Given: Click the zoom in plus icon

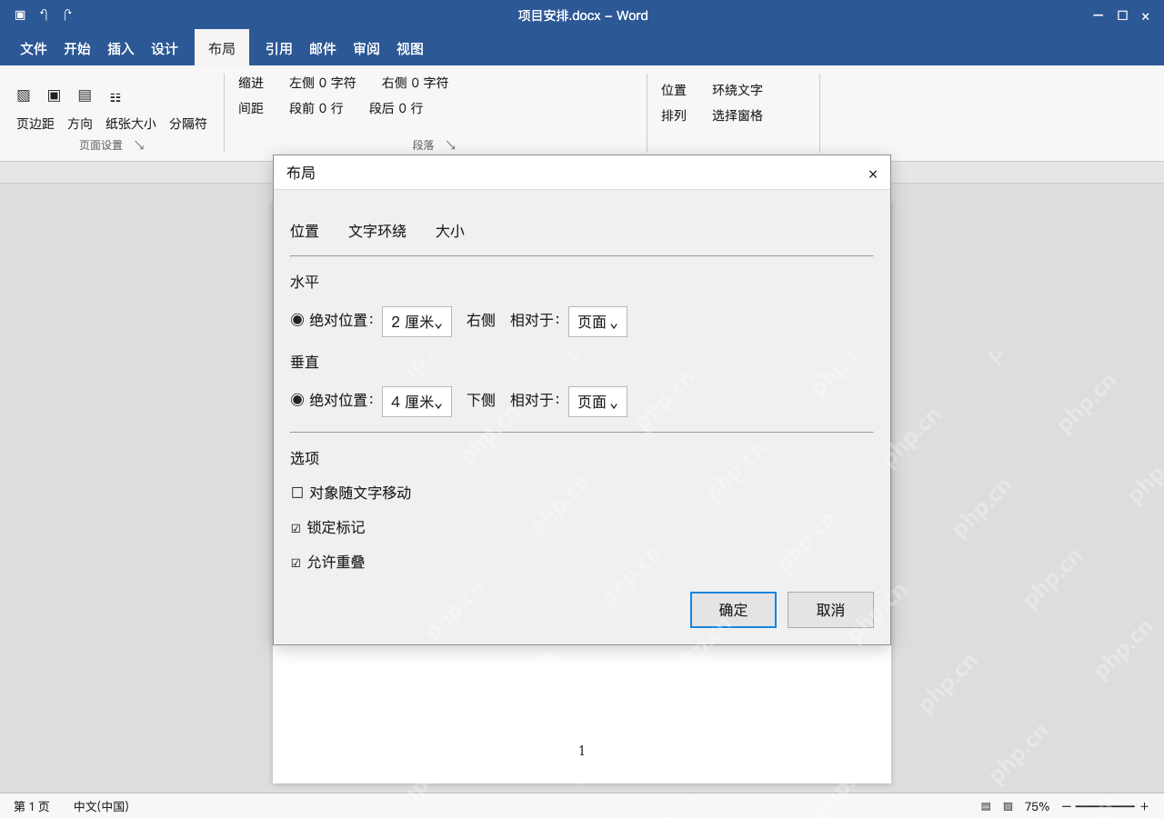Looking at the screenshot, I should [x=1144, y=806].
